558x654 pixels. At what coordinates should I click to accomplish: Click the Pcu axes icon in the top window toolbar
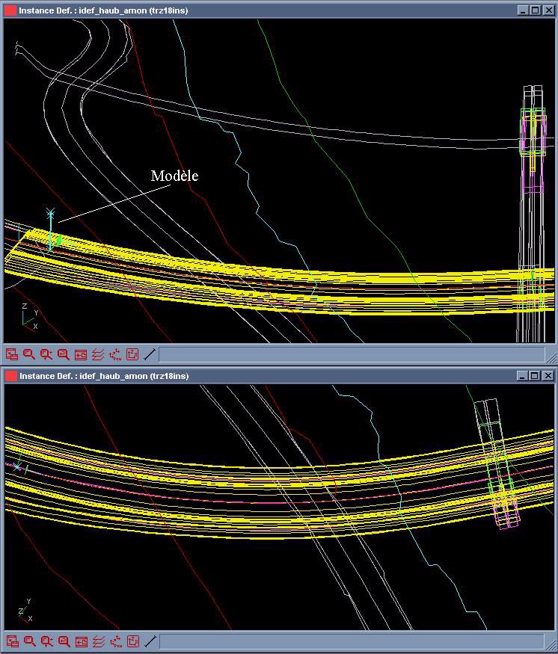tap(115, 354)
